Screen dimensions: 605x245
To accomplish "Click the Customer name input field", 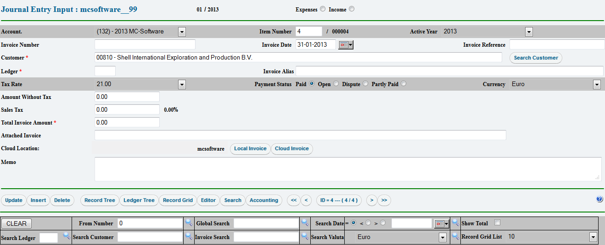I will point(298,57).
